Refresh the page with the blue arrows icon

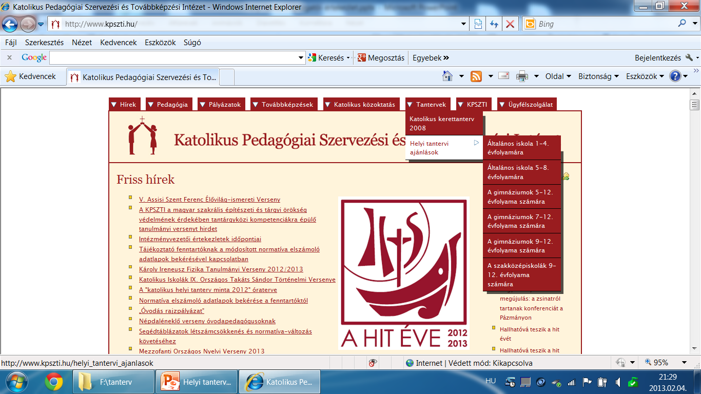tap(494, 24)
